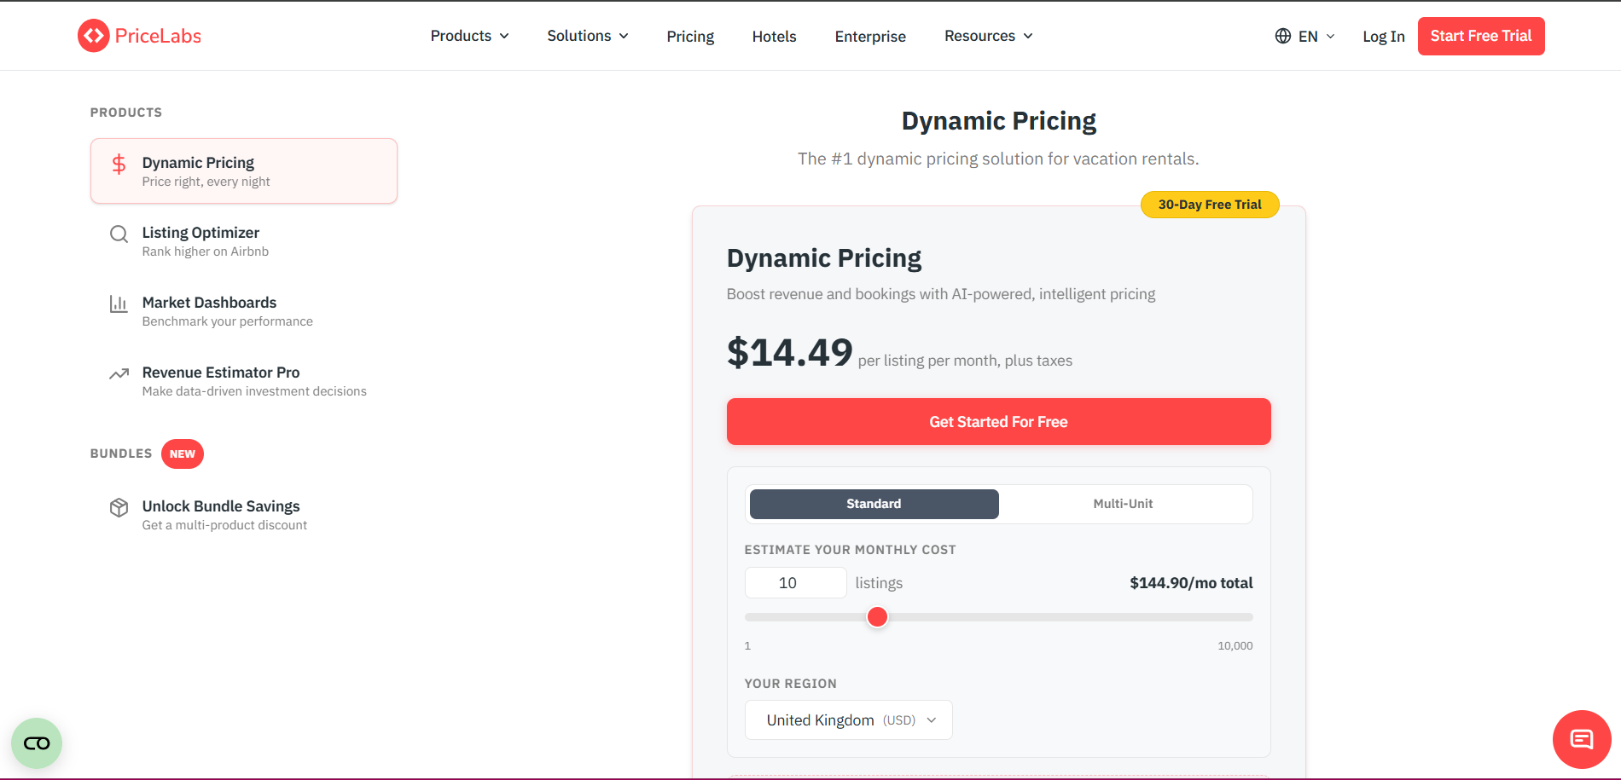This screenshot has width=1621, height=780.
Task: Click the NEW badge beside Bundles
Action: [183, 454]
